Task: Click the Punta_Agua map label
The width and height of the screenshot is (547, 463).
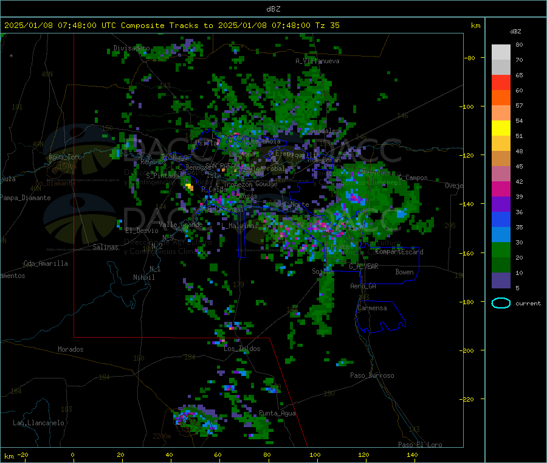Action: [277, 413]
